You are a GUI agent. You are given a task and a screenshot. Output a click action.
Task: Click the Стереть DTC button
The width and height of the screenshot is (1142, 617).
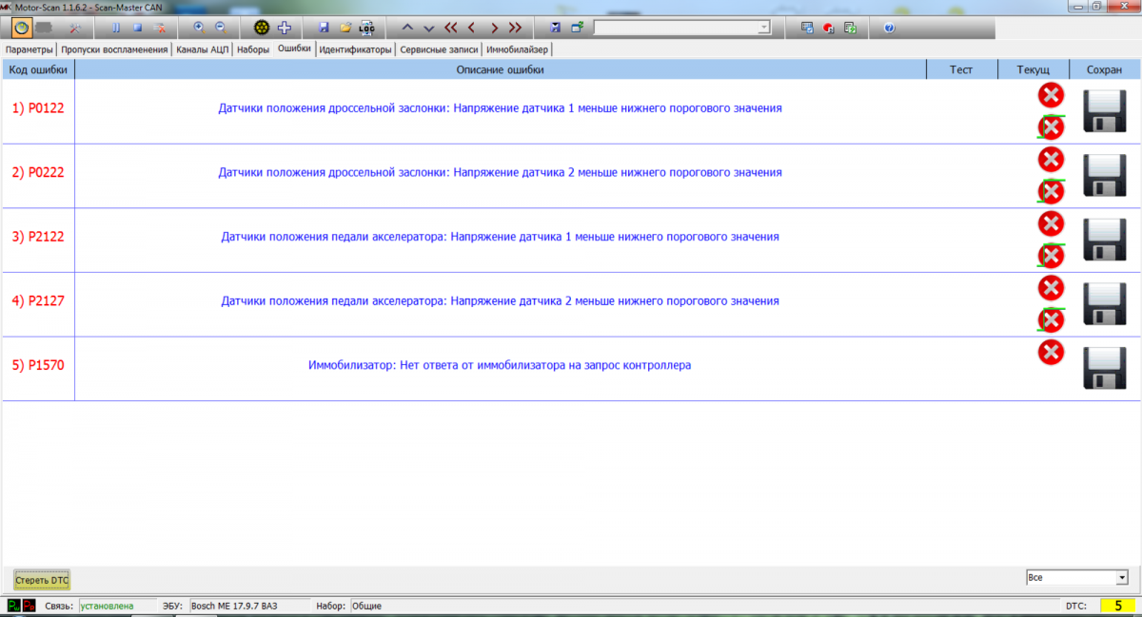point(42,580)
